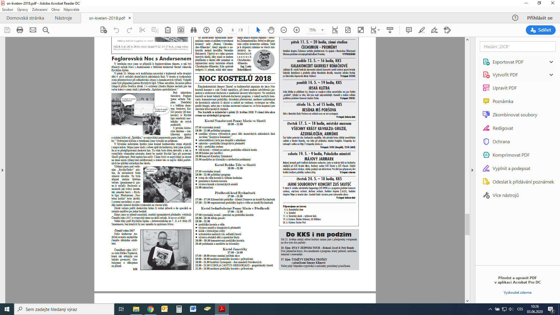Click the Windows Start button
This screenshot has width=560, height=315.
[7, 309]
